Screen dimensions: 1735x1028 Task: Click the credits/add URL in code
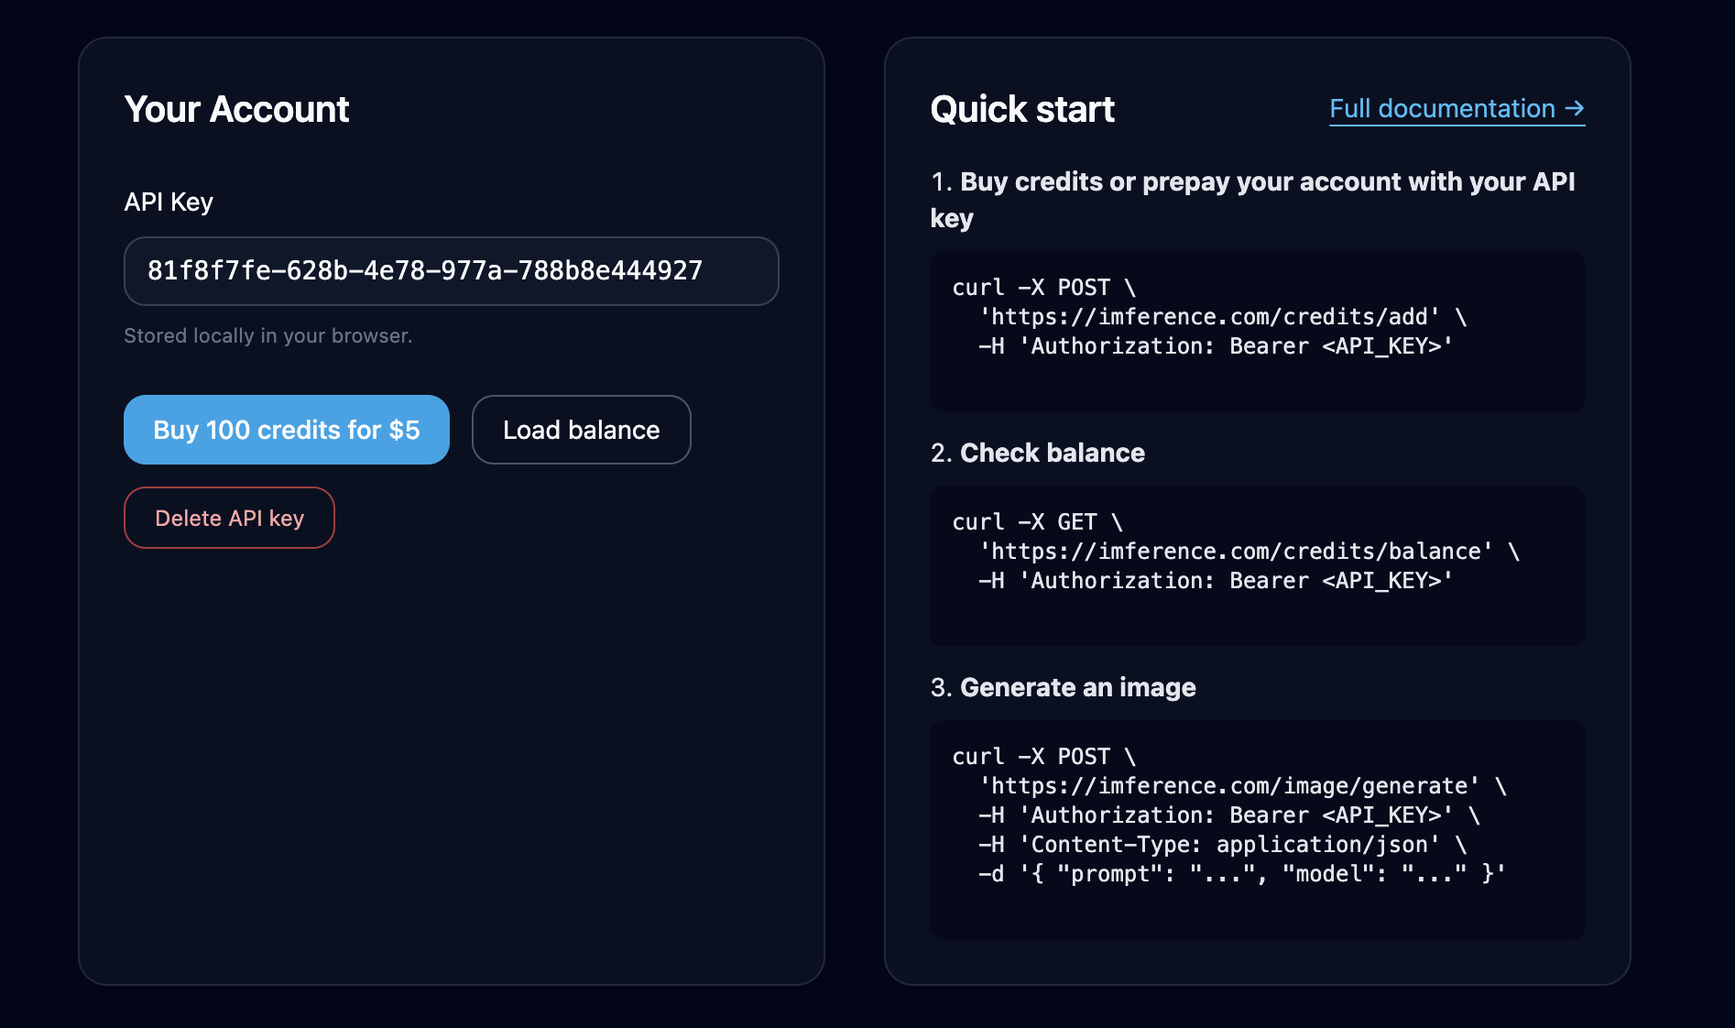[x=1209, y=317]
